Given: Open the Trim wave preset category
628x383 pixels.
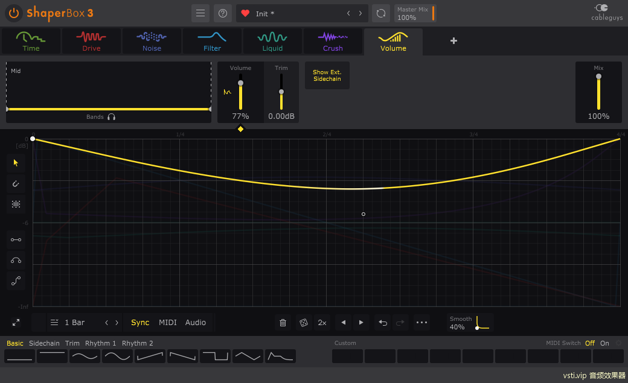Looking at the screenshot, I should (x=72, y=343).
